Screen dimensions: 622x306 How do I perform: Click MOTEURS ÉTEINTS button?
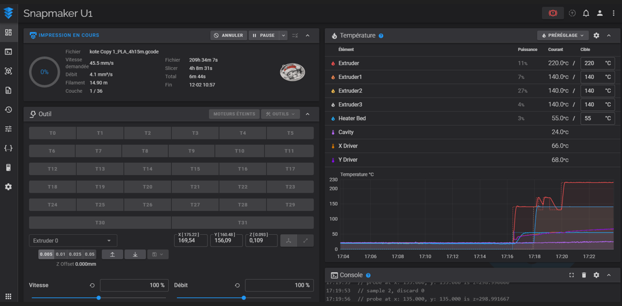click(x=234, y=114)
